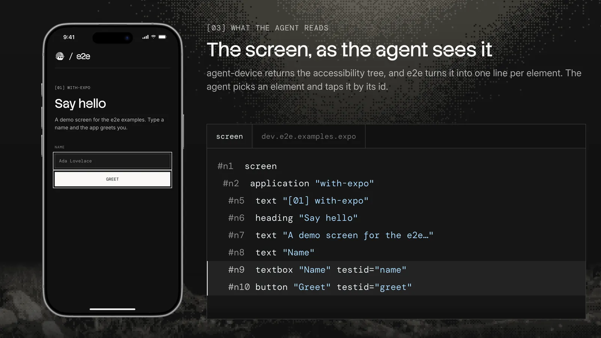Click the "Say hello" heading on phone
The height and width of the screenshot is (338, 601).
(x=80, y=104)
